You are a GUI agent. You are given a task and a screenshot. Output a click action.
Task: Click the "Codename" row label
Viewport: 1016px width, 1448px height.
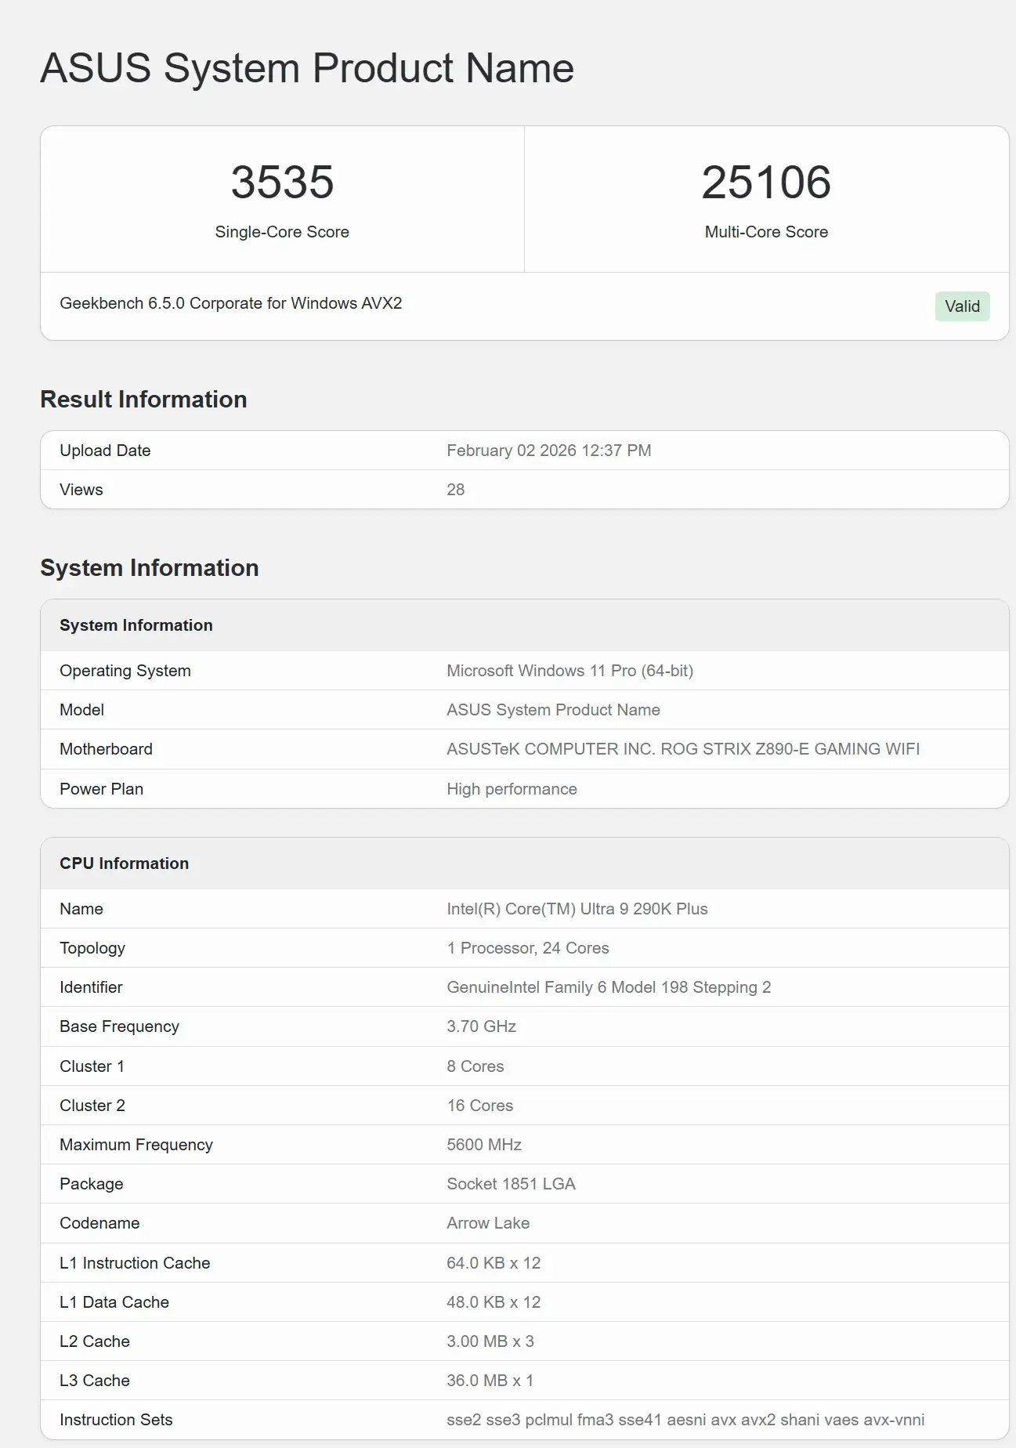click(99, 1223)
